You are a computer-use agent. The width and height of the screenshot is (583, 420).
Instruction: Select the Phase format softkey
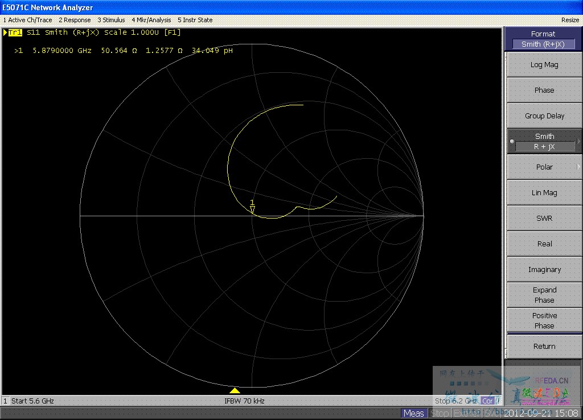pos(544,90)
